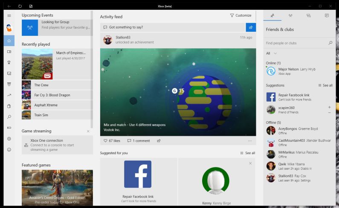This screenshot has width=339, height=208.
Task: Open Kenny Birge suggested profile card
Action: pos(217,182)
